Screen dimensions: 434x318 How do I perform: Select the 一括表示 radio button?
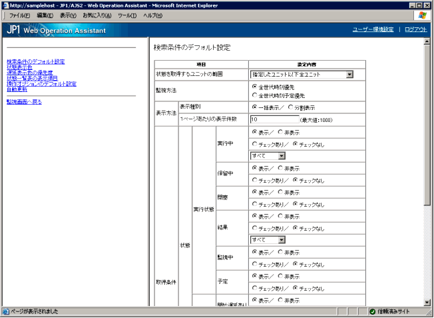pos(254,107)
